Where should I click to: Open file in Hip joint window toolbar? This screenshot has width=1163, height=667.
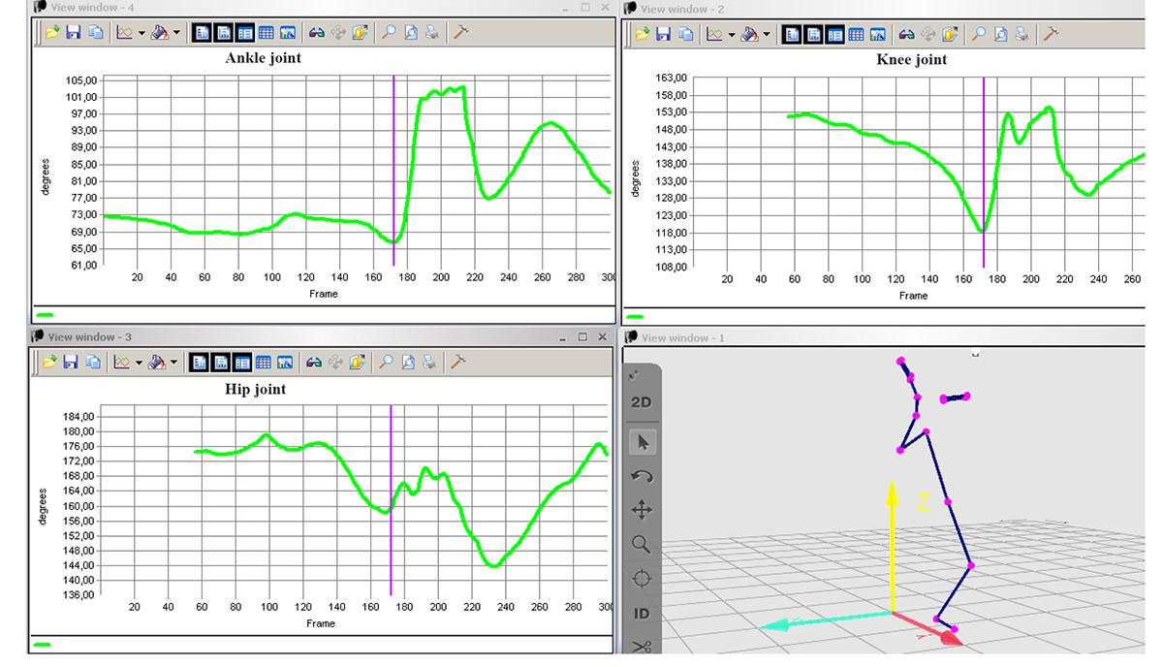click(x=49, y=362)
